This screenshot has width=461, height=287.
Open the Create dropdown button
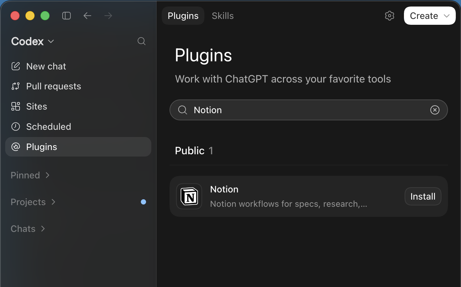(430, 16)
